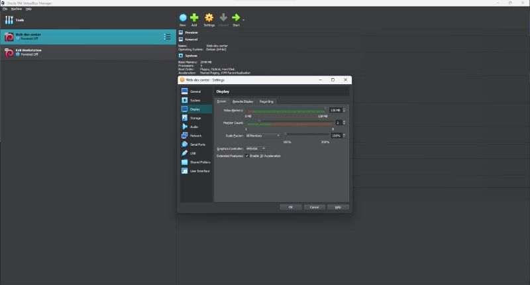Expand the Scale Factor monitors dropdown

pos(263,135)
